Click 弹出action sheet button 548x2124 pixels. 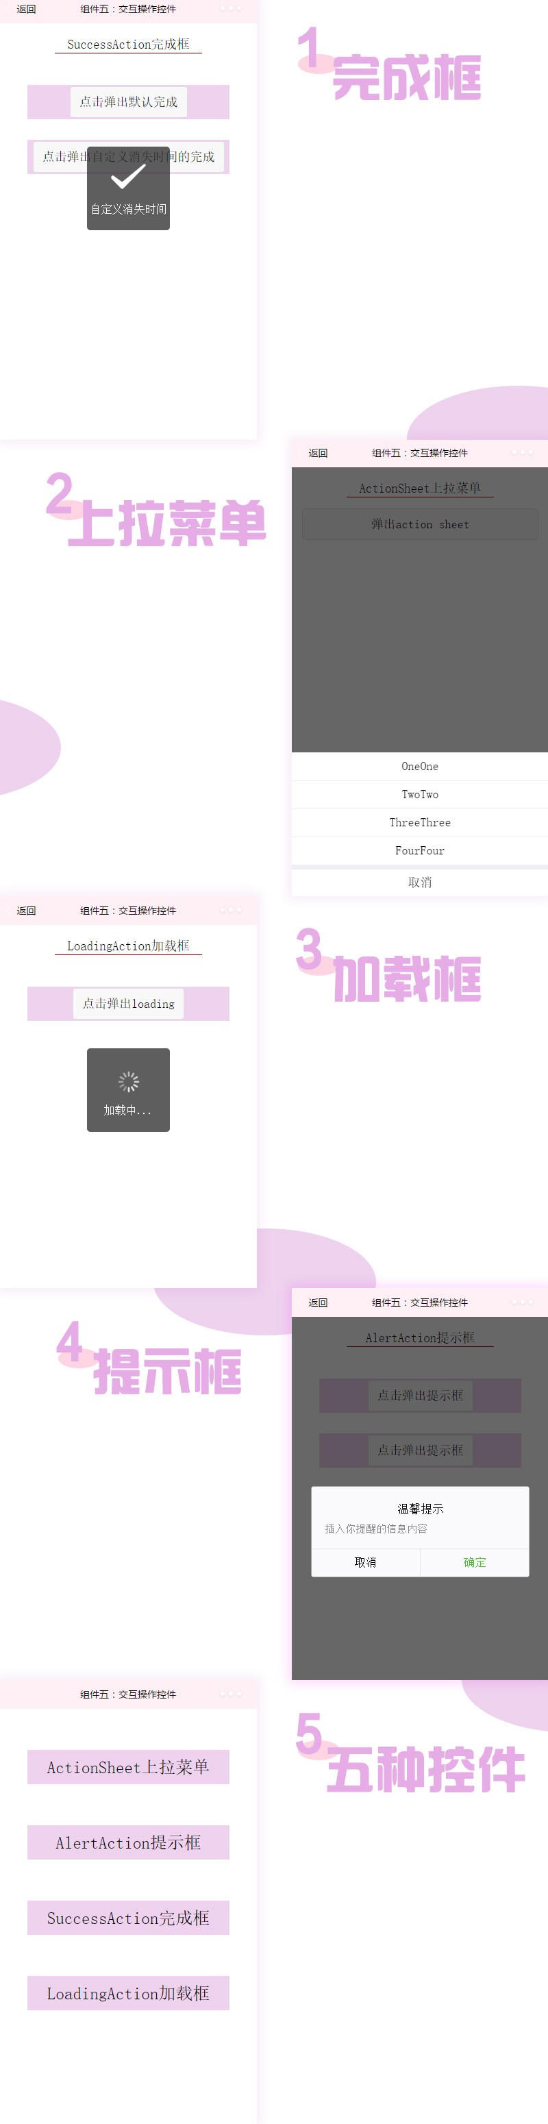419,524
